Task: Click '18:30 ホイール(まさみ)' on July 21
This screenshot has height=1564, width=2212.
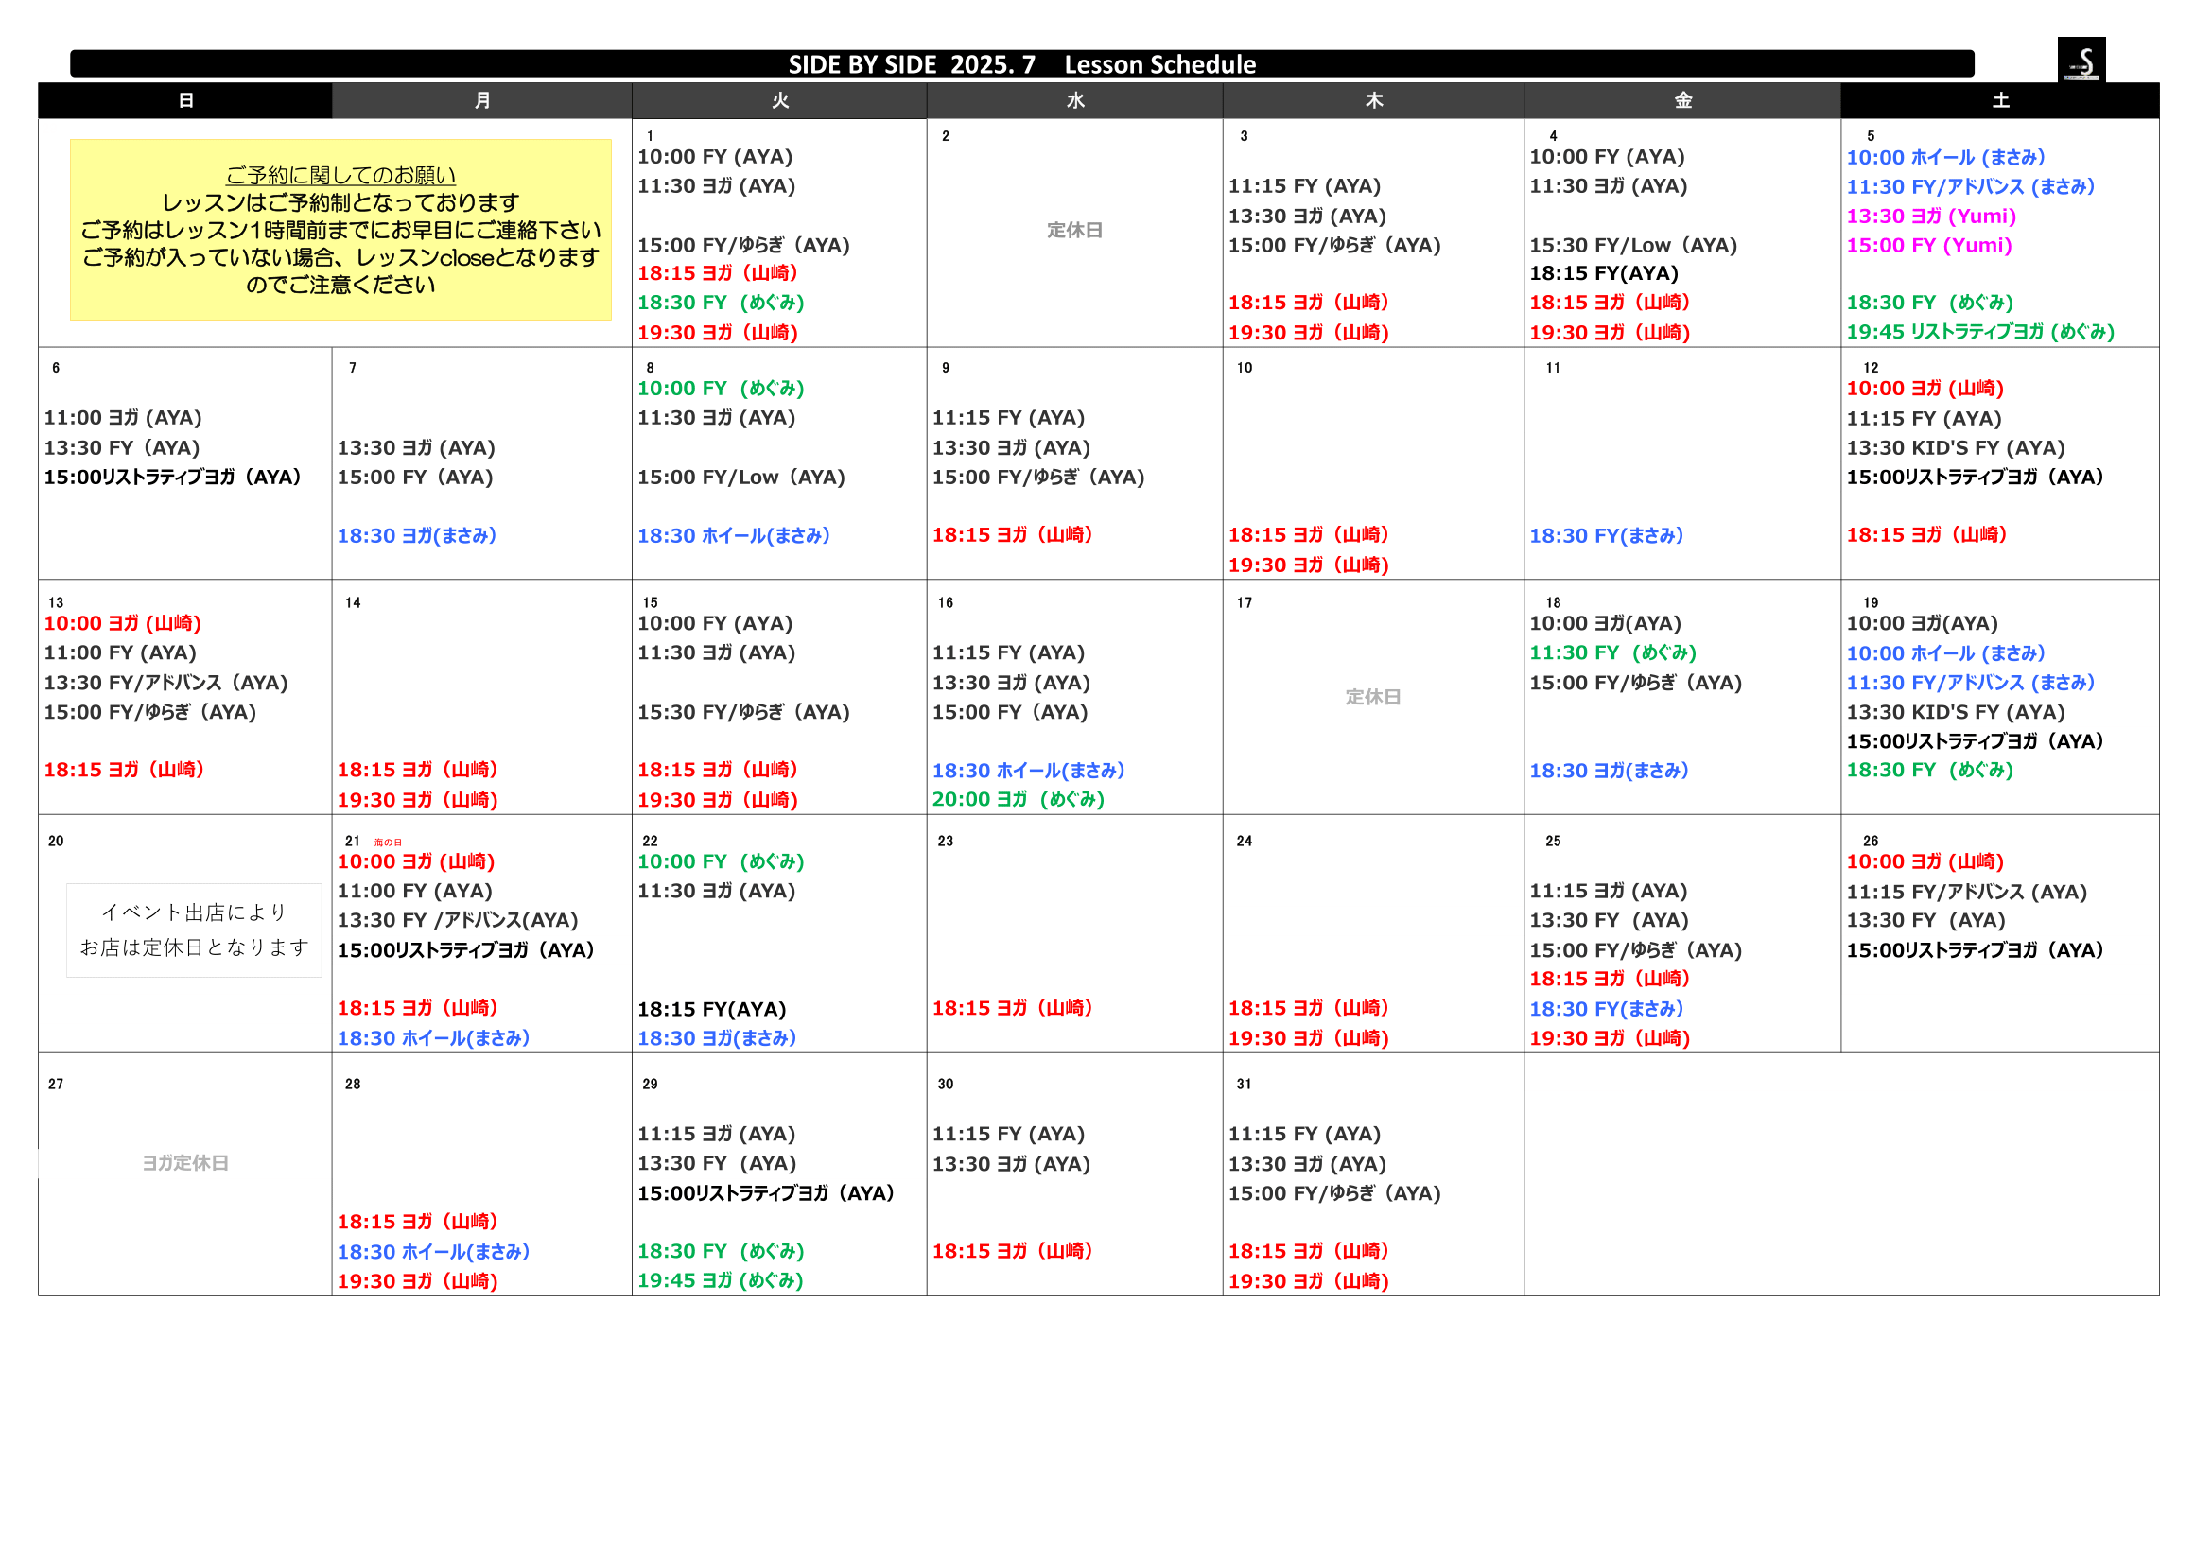Action: point(432,1038)
